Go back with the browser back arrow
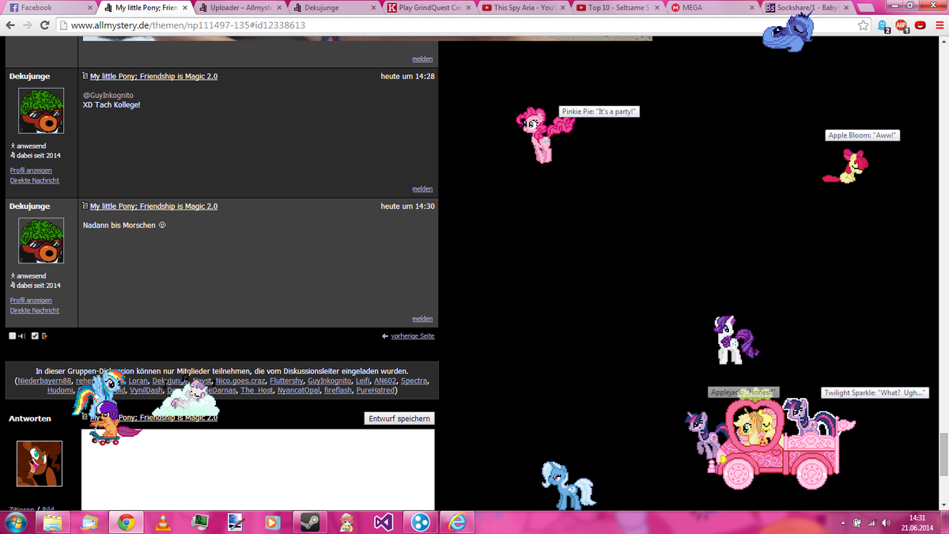This screenshot has height=534, width=949. click(10, 25)
